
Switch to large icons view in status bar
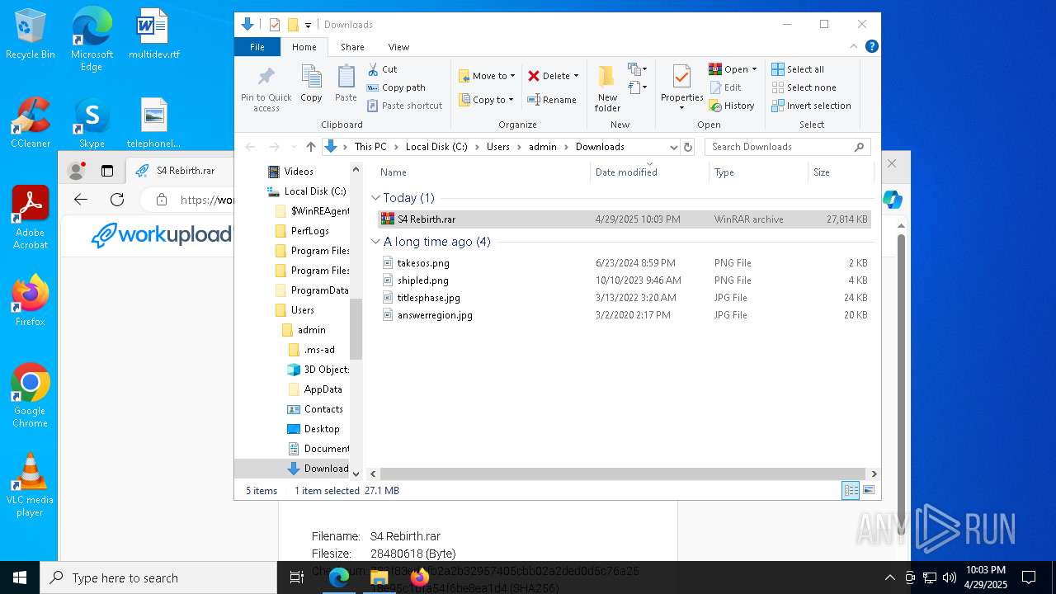[869, 491]
